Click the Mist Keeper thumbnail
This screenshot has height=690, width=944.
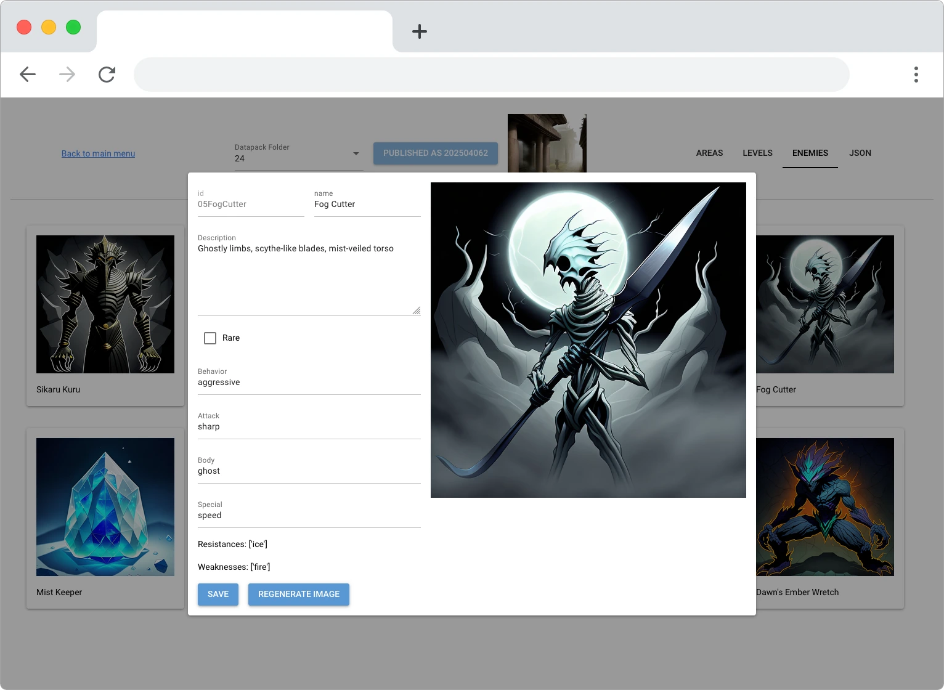click(x=105, y=506)
